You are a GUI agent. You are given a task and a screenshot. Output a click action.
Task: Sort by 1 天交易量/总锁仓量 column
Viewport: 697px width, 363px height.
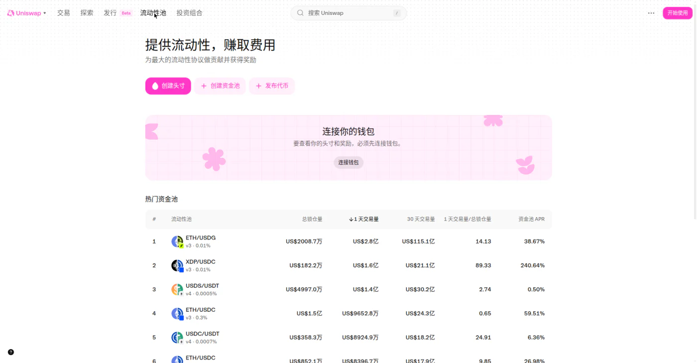pos(467,219)
